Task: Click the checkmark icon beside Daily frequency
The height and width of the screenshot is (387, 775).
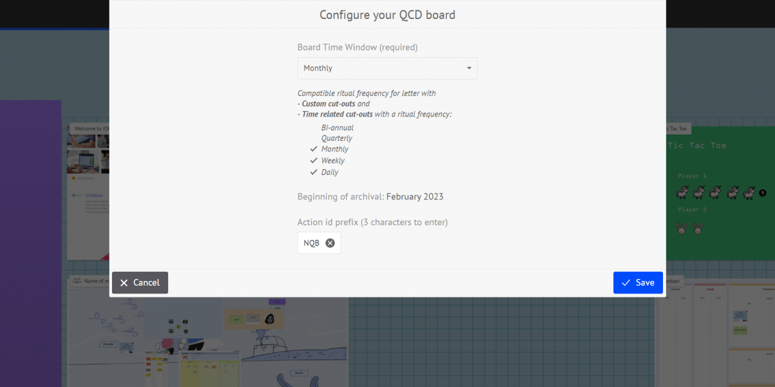Action: [x=314, y=172]
